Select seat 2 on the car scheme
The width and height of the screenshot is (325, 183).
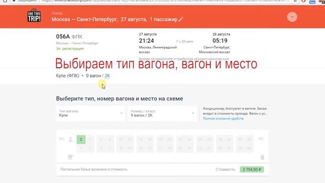click(x=81, y=140)
